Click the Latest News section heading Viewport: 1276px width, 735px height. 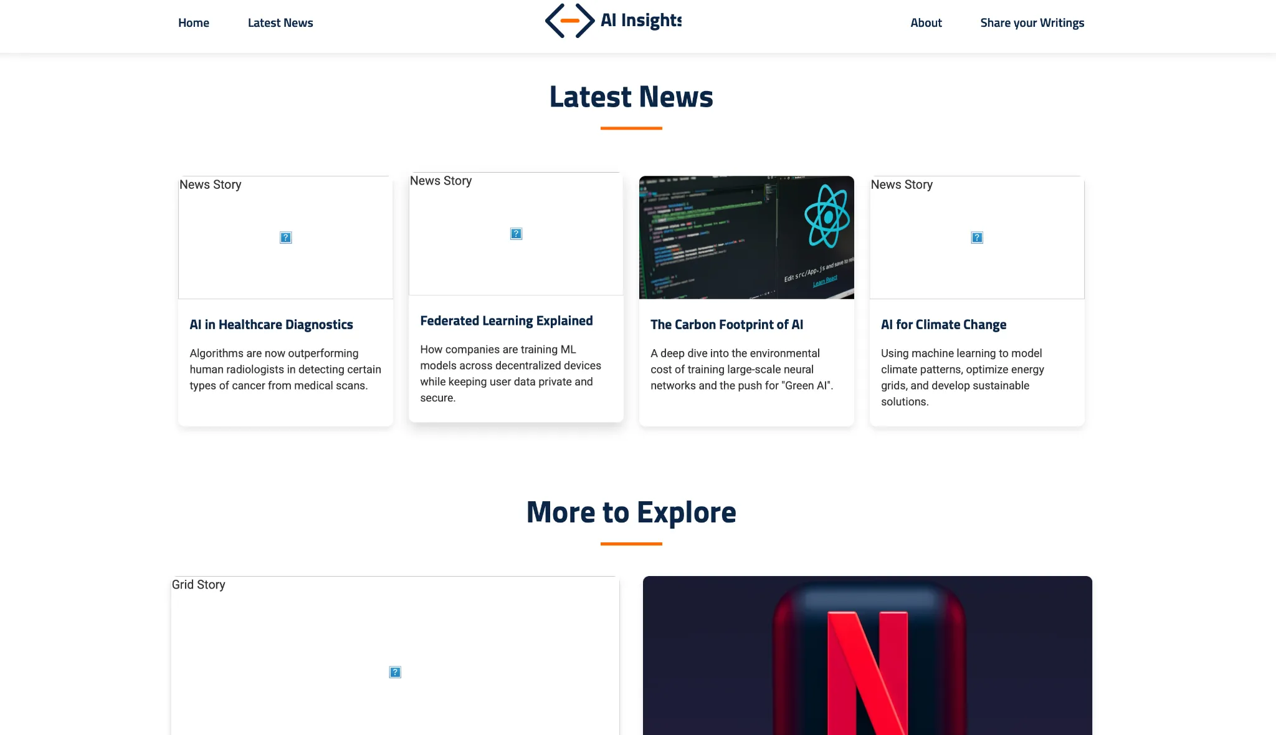(631, 97)
